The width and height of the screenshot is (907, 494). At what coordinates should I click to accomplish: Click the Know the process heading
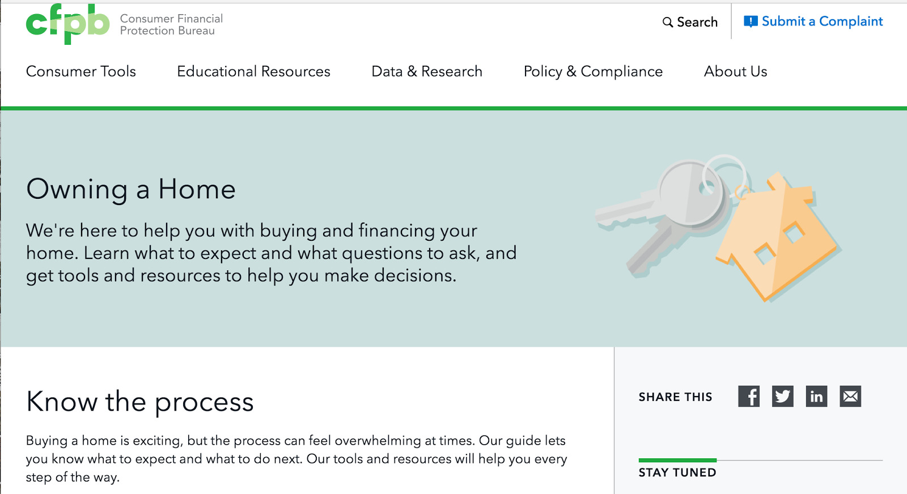[x=139, y=402]
